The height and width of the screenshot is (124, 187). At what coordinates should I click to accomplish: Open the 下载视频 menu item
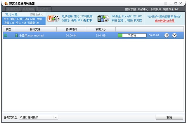point(156,9)
